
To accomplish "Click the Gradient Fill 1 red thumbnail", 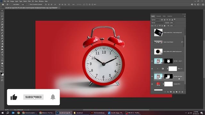I will (158, 84).
